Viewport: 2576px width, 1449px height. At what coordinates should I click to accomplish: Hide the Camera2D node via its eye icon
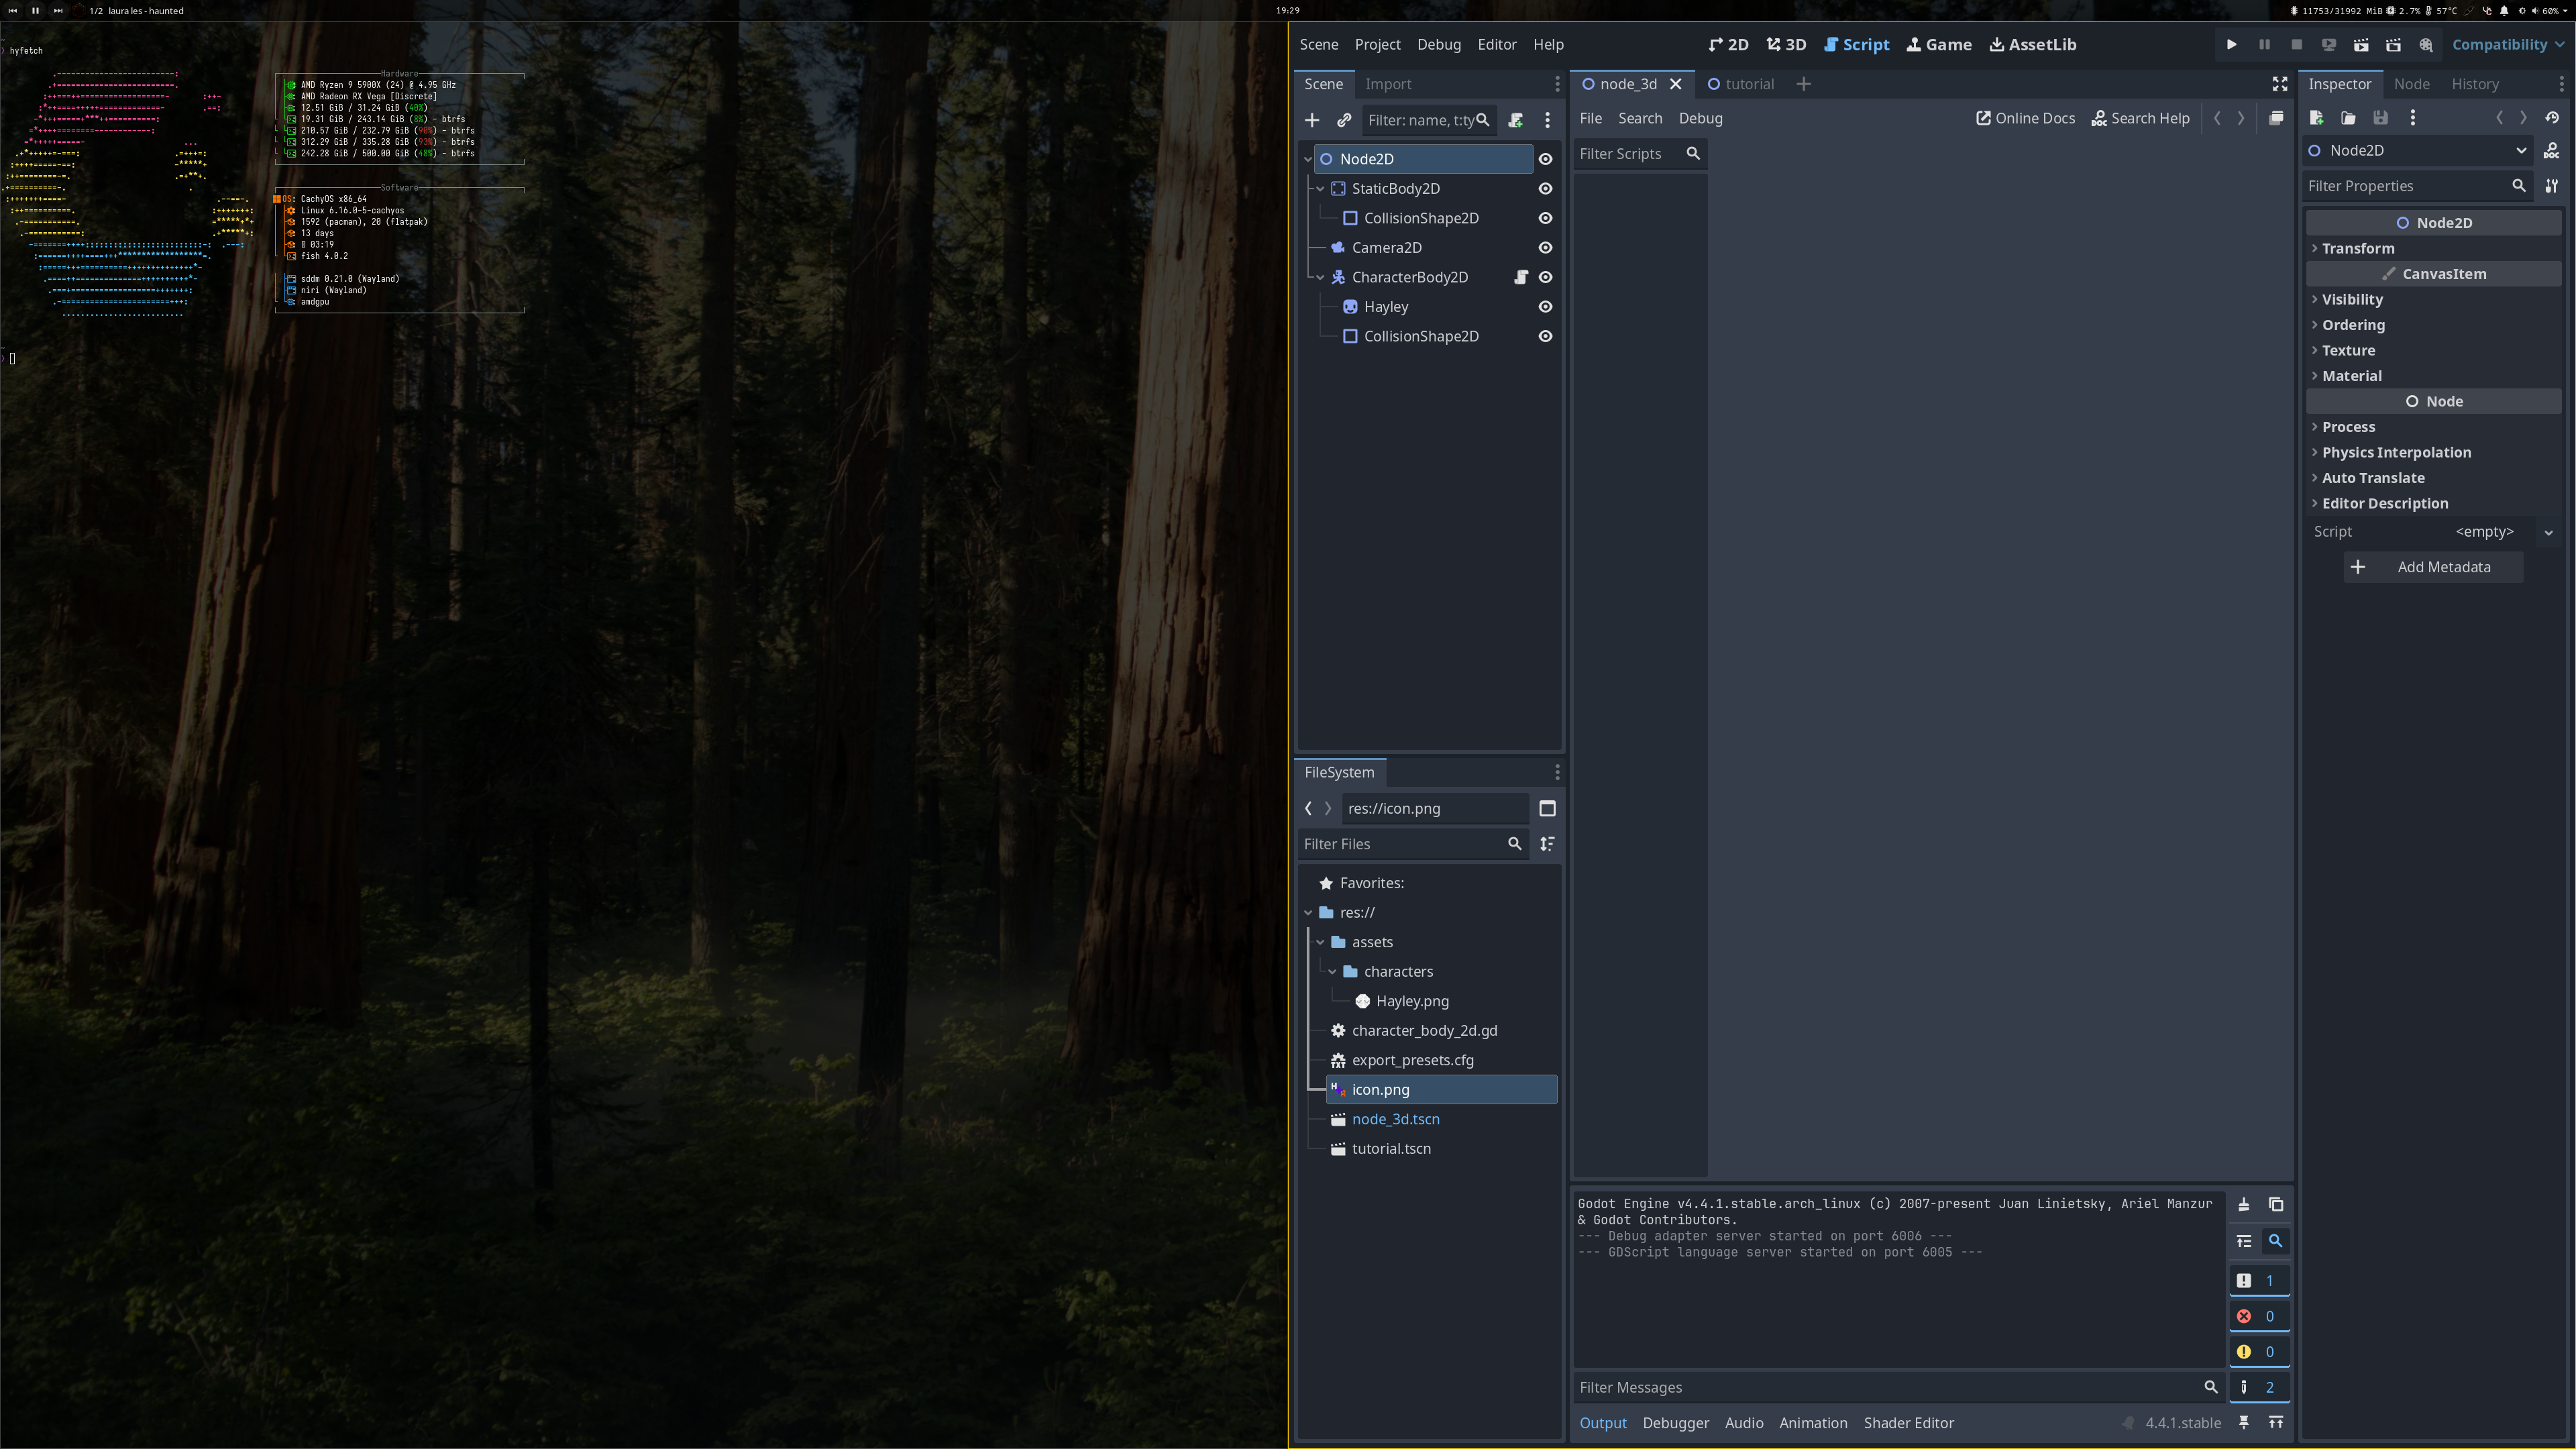point(1545,248)
